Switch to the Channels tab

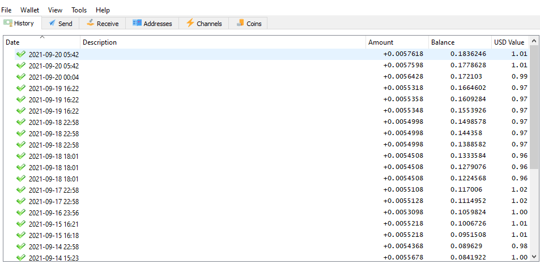tap(203, 24)
